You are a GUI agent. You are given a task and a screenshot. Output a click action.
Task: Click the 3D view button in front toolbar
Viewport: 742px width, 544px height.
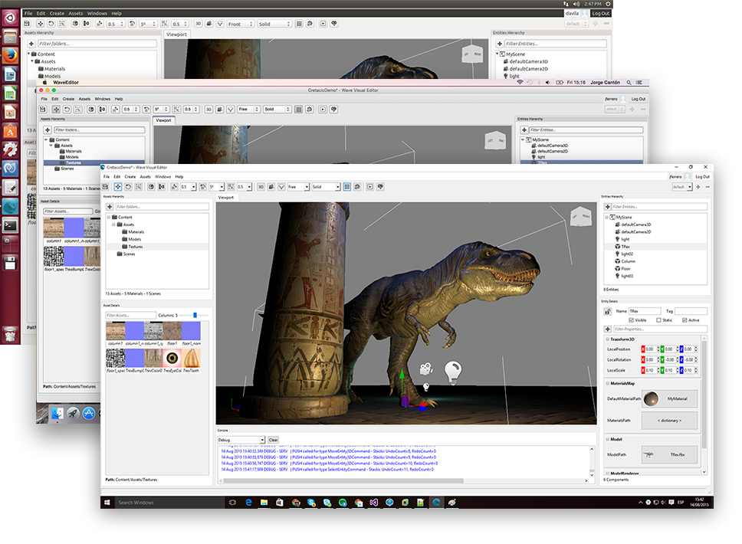pos(261,187)
